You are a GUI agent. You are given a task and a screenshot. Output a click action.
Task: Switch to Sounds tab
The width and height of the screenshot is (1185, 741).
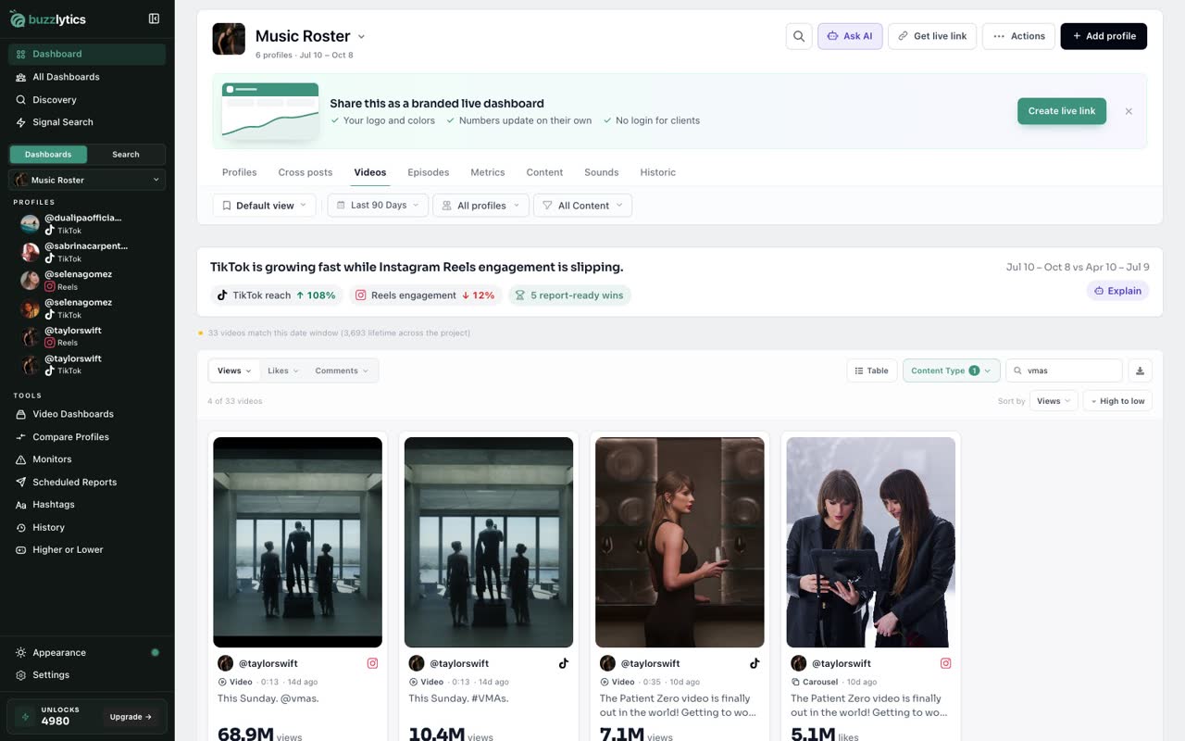point(601,172)
